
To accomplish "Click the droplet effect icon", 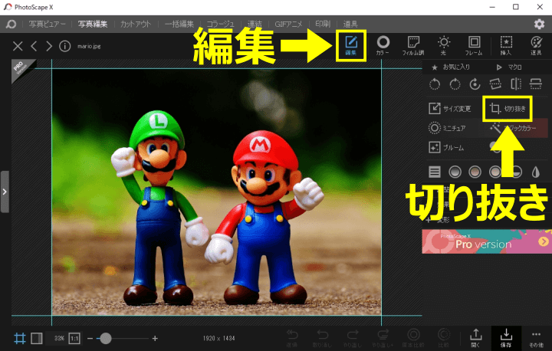I will point(536,172).
